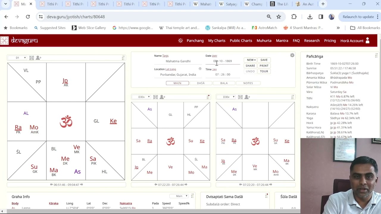Click the Time input field
This screenshot has width=381, height=214.
[223, 75]
